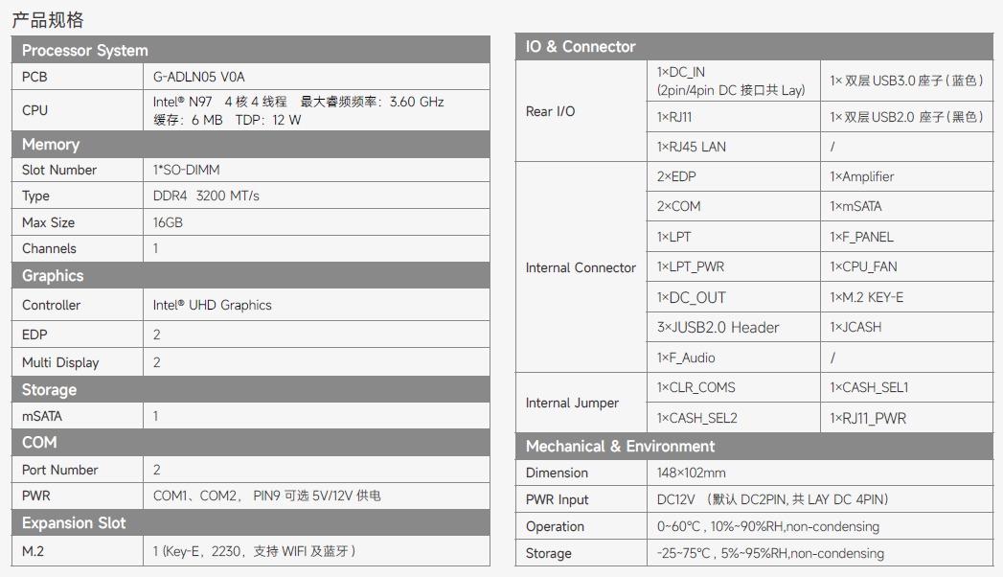Click the Intel UHD Graphics controller value

pos(212,305)
